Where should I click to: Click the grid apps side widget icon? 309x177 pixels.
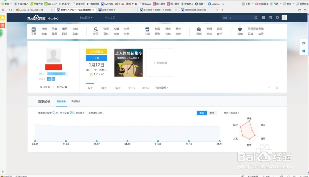pyautogui.click(x=304, y=51)
